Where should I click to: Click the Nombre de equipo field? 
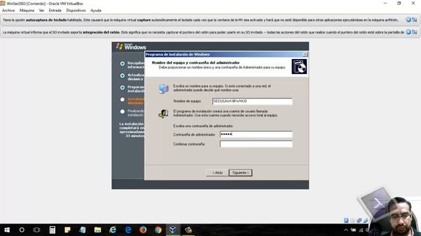[x=252, y=101]
